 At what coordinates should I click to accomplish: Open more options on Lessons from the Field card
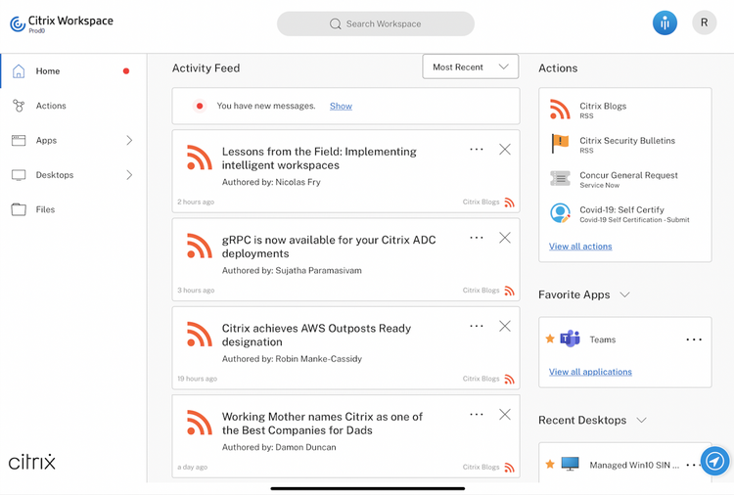(x=477, y=150)
